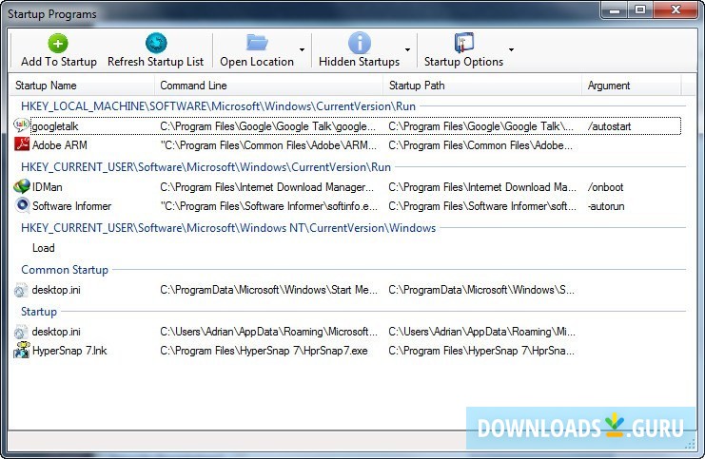This screenshot has width=705, height=459.
Task: Click the Internet Download Manager command line cell
Action: [267, 187]
